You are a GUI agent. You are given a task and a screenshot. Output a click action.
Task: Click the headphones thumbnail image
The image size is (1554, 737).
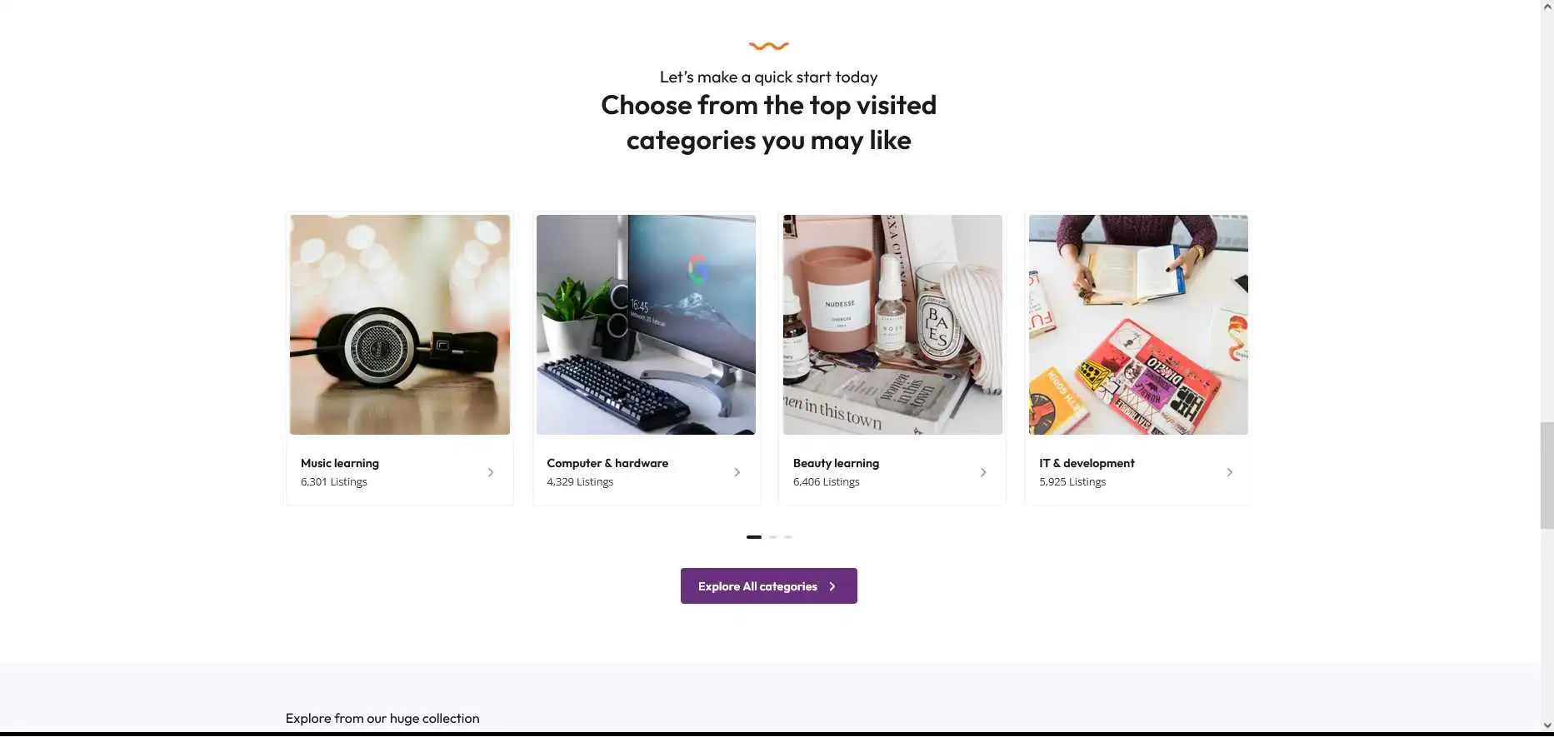point(400,325)
